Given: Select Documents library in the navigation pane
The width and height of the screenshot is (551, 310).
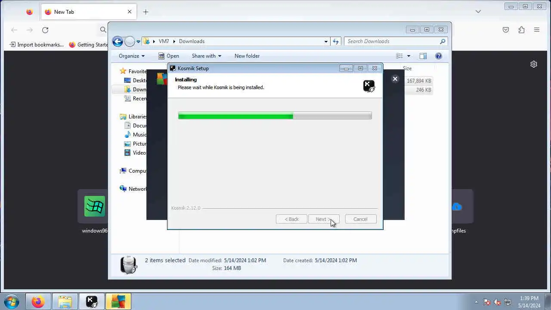Looking at the screenshot, I should tap(135, 126).
